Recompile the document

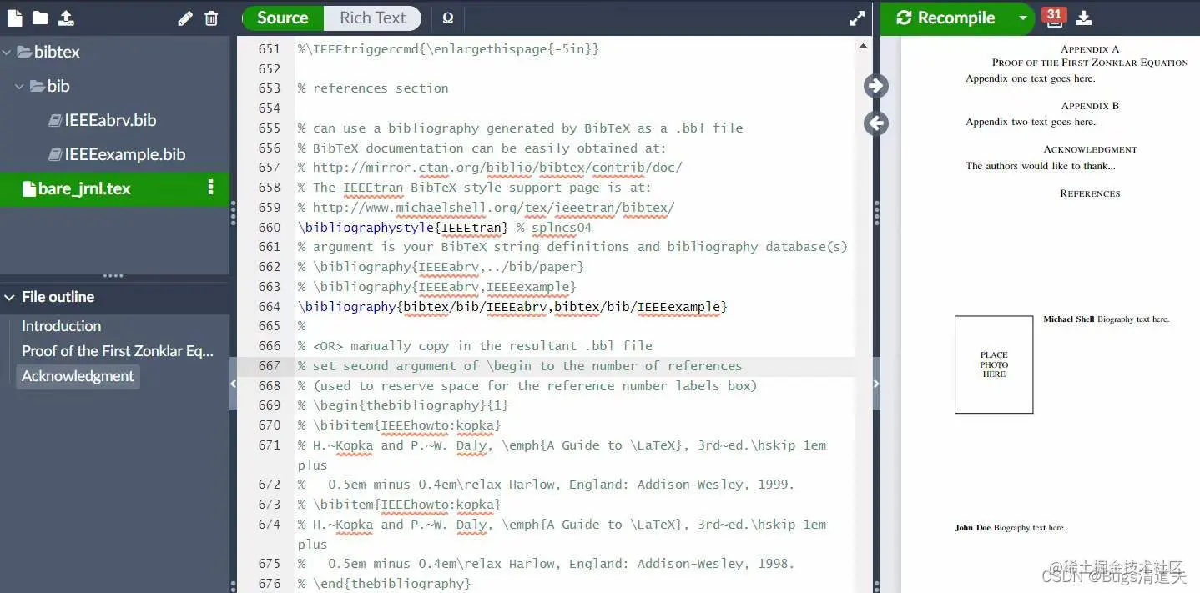coord(946,18)
